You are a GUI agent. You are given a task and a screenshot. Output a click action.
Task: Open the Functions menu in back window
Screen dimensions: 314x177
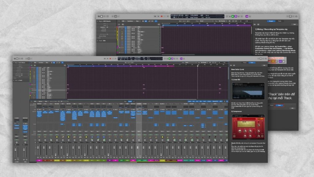point(130,21)
